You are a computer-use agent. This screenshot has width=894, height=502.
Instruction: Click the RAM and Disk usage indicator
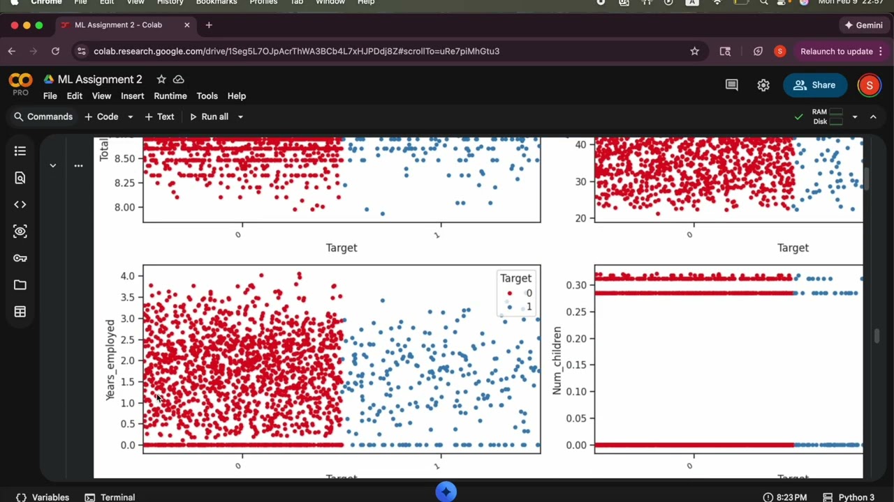(x=828, y=117)
